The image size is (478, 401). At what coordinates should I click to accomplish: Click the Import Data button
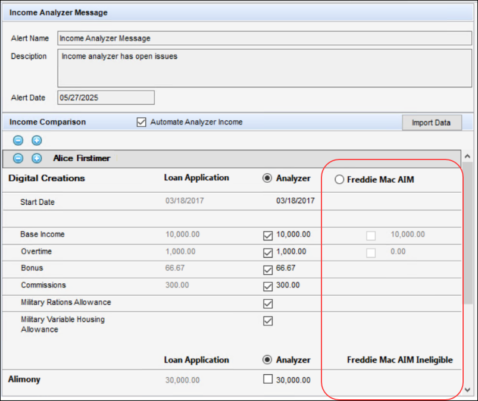pyautogui.click(x=432, y=123)
